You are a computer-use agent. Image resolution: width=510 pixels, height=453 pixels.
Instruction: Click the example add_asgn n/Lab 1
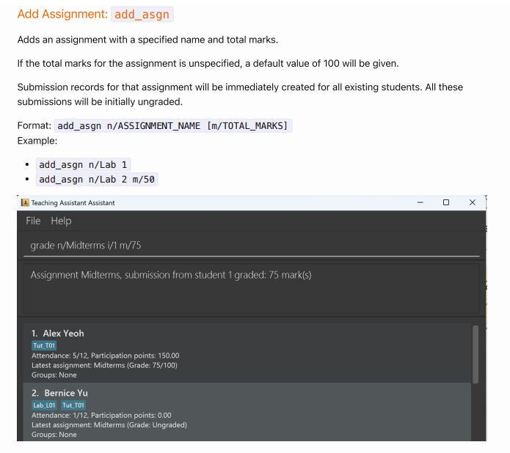pos(83,165)
